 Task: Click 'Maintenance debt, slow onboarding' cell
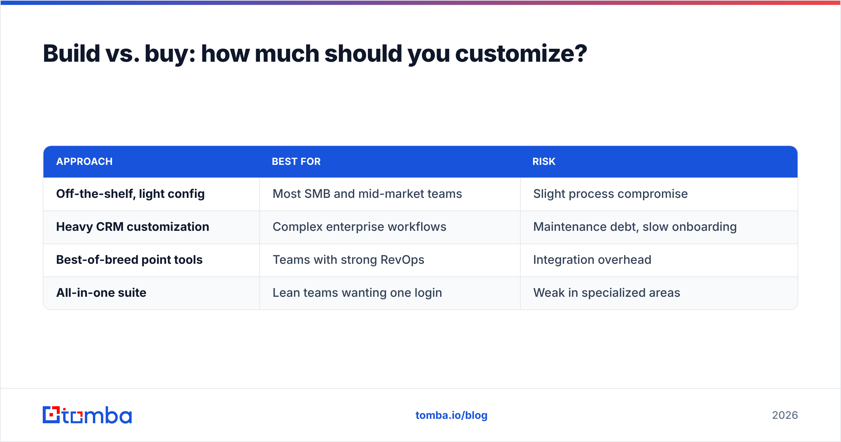click(x=659, y=227)
